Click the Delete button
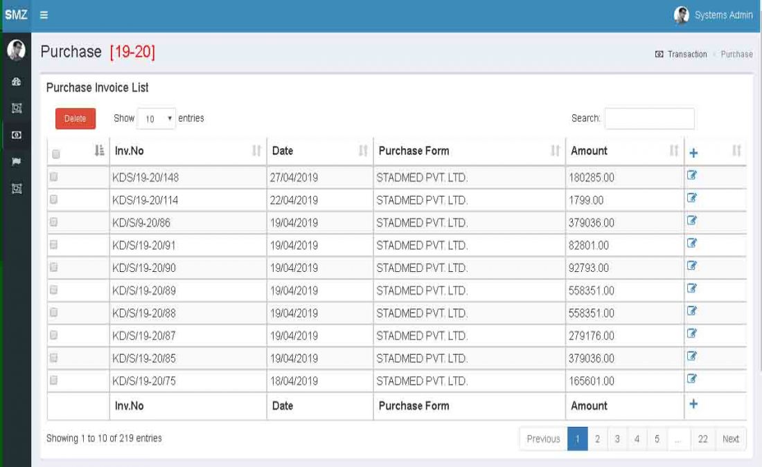This screenshot has height=467, width=762. 75,118
